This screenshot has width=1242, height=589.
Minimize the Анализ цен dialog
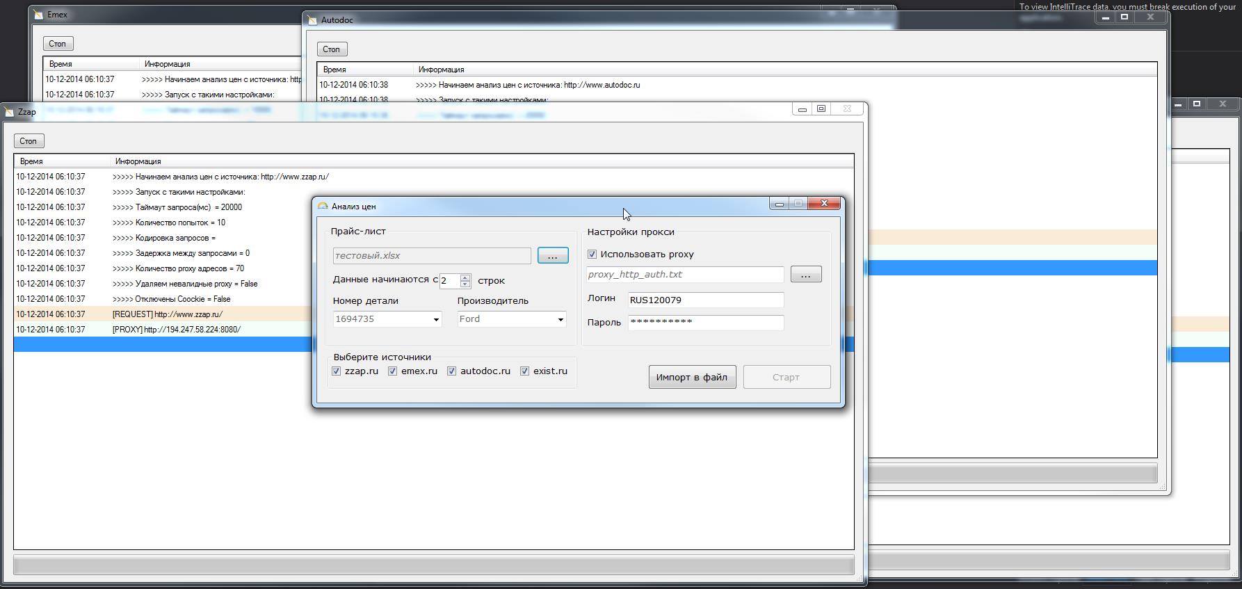(780, 204)
